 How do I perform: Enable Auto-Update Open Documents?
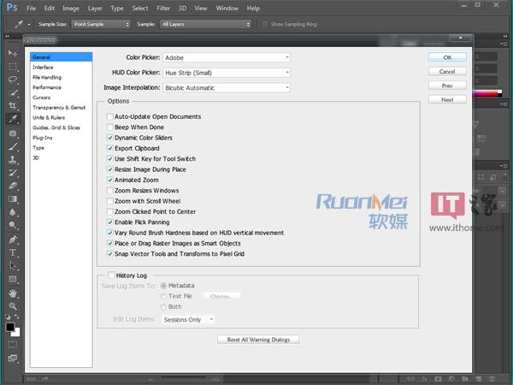110,116
